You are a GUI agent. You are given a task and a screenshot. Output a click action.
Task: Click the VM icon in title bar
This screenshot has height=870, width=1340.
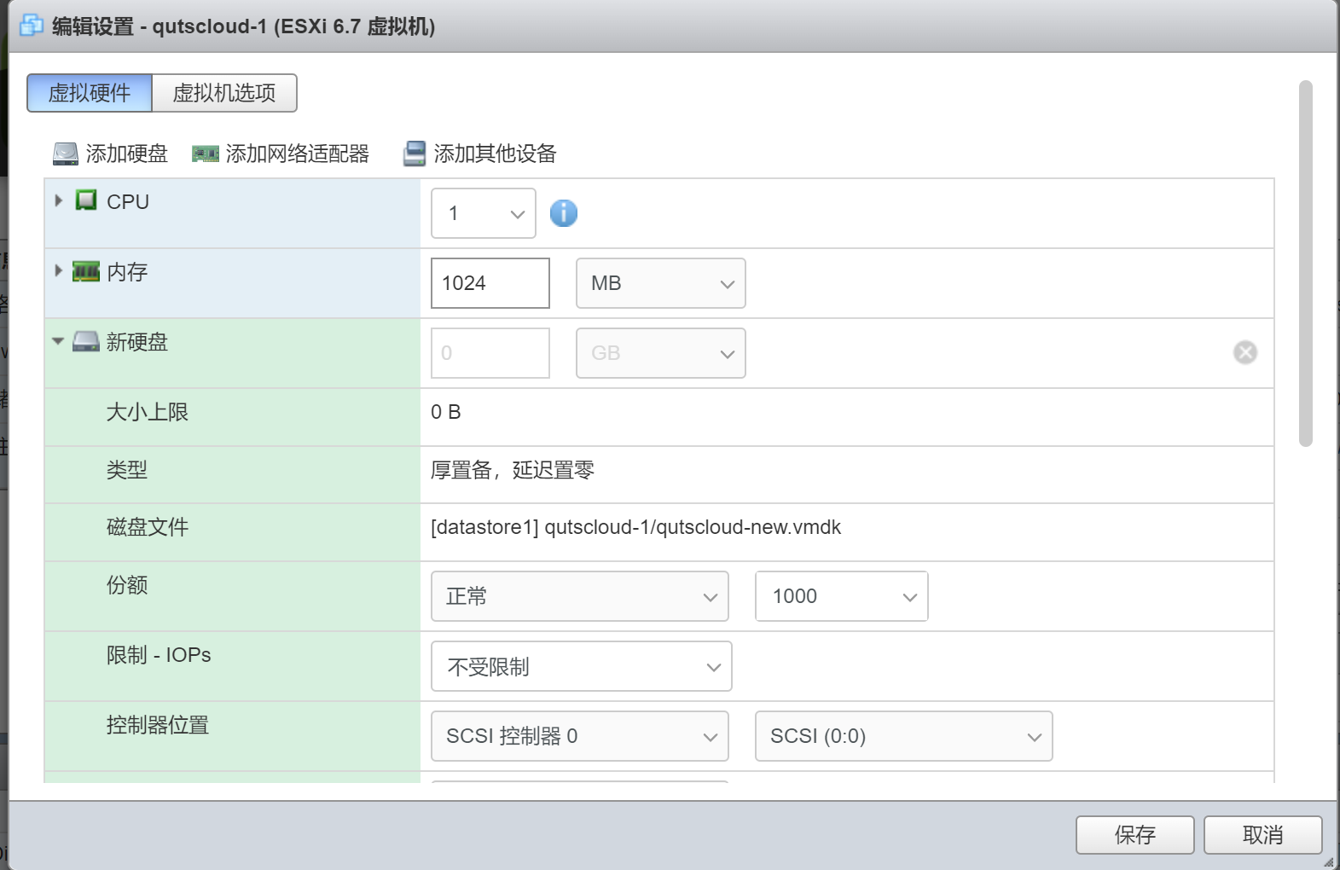click(x=32, y=26)
